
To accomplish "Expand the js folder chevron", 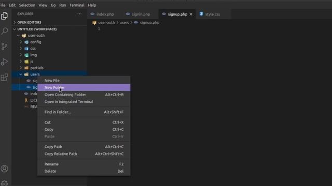I will 21,61.
